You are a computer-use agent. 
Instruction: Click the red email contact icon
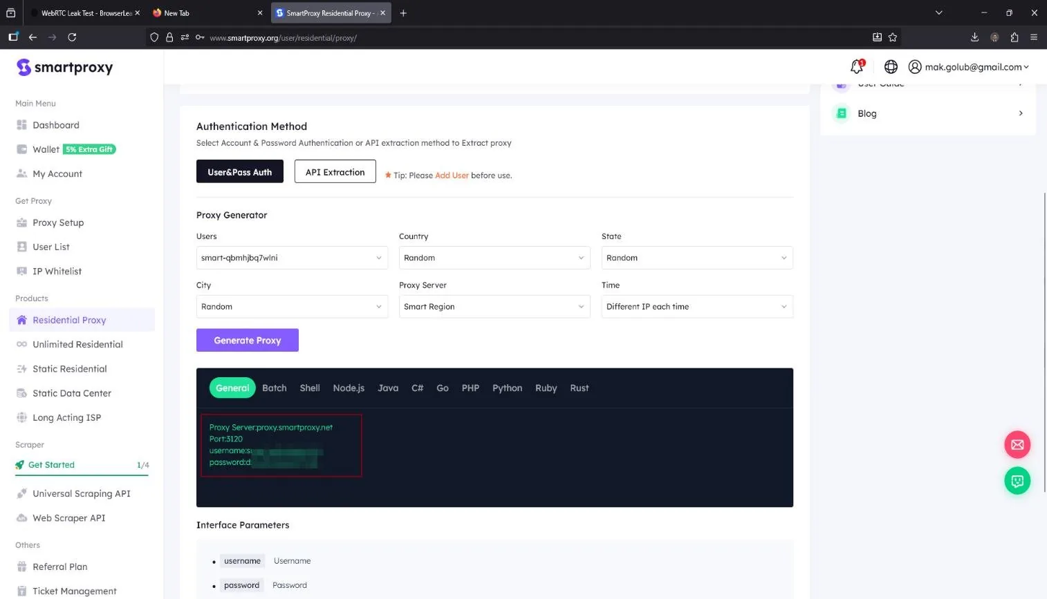click(1017, 444)
